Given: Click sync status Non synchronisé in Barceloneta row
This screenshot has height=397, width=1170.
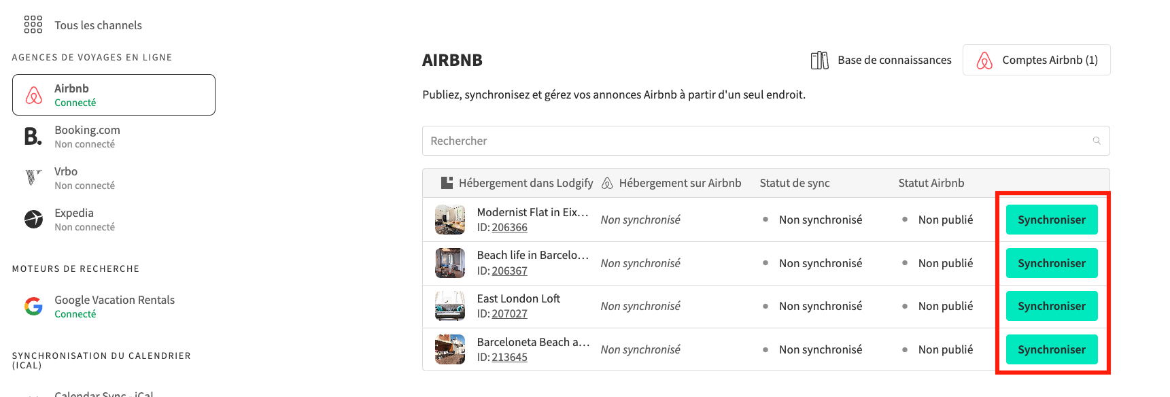Looking at the screenshot, I should tap(820, 349).
